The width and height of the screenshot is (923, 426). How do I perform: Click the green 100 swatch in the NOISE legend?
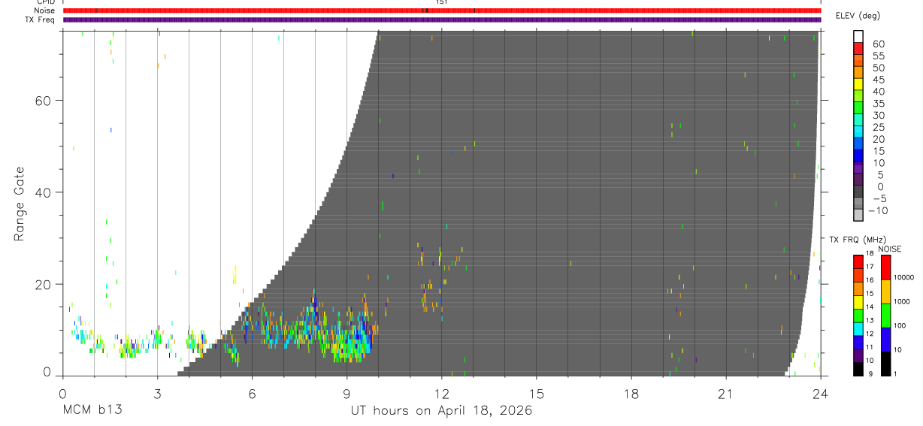pyautogui.click(x=886, y=316)
